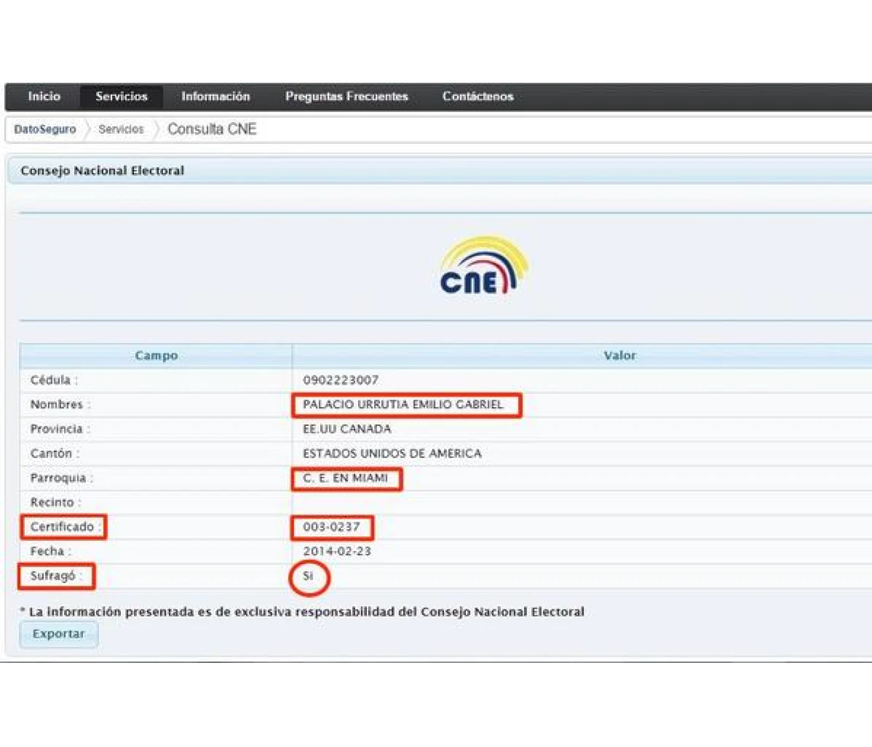Screen dimensions: 872x747
Task: Click the DatoSeguro breadcrumb link
Action: (x=45, y=129)
